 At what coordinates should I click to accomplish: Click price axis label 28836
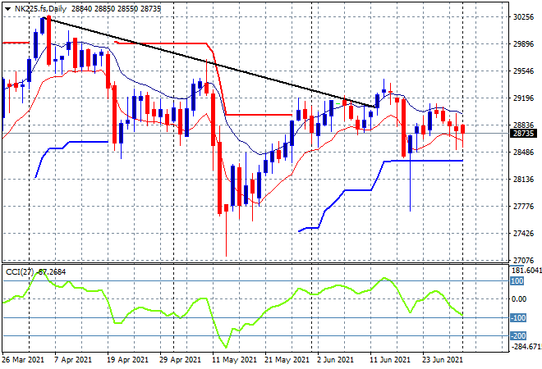(523, 125)
